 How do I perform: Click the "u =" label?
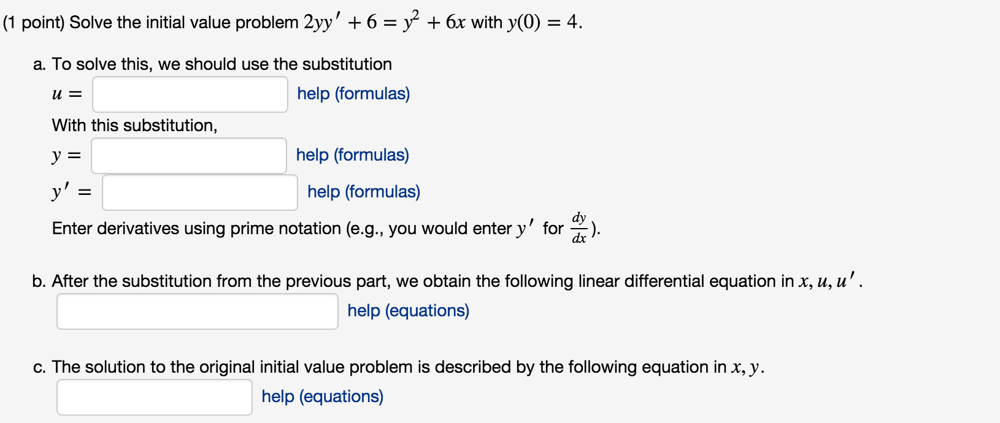(x=67, y=94)
